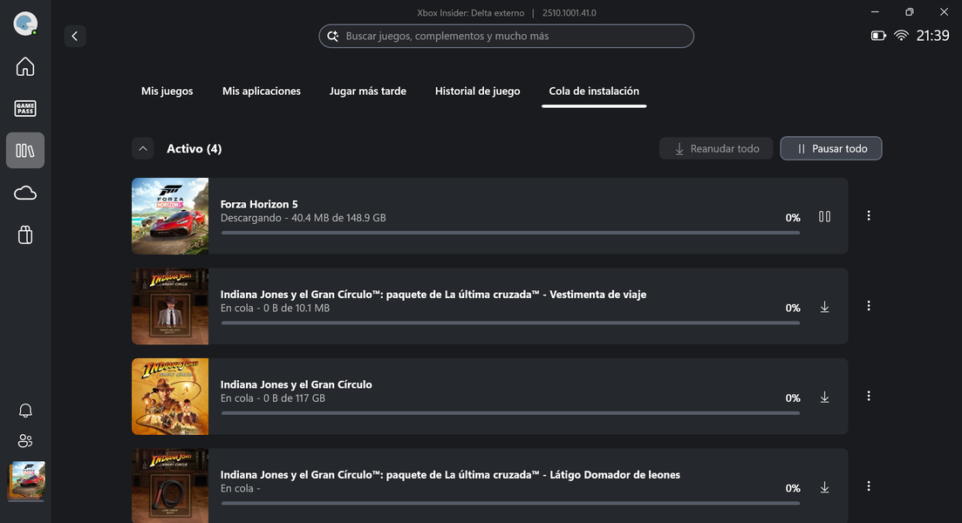
Task: Switch to Historial de juego tab
Action: 477,92
